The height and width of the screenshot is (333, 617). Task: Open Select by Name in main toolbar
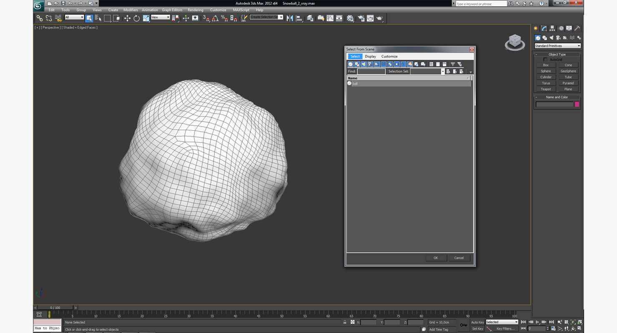tap(98, 18)
